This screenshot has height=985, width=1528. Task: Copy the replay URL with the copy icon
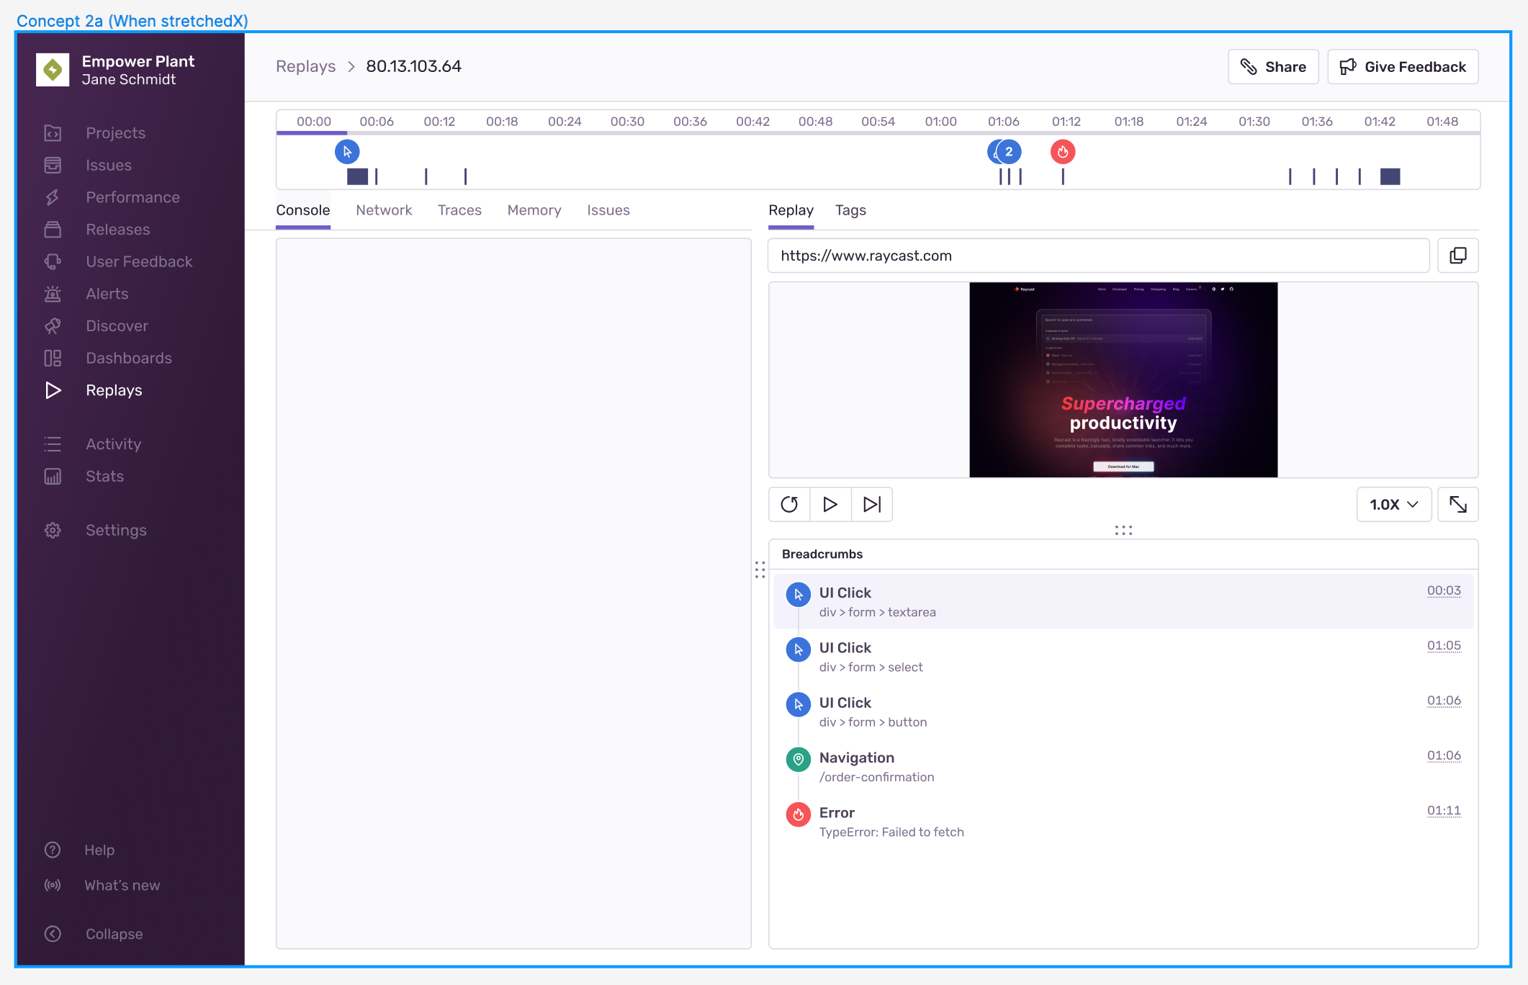click(x=1457, y=255)
